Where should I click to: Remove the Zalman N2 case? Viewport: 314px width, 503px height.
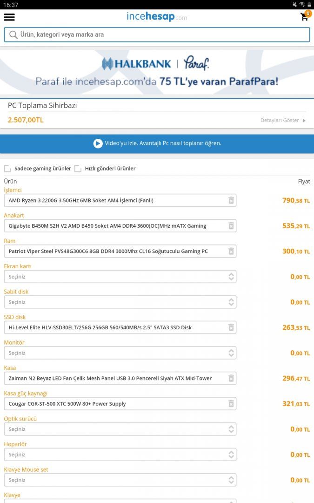point(231,378)
